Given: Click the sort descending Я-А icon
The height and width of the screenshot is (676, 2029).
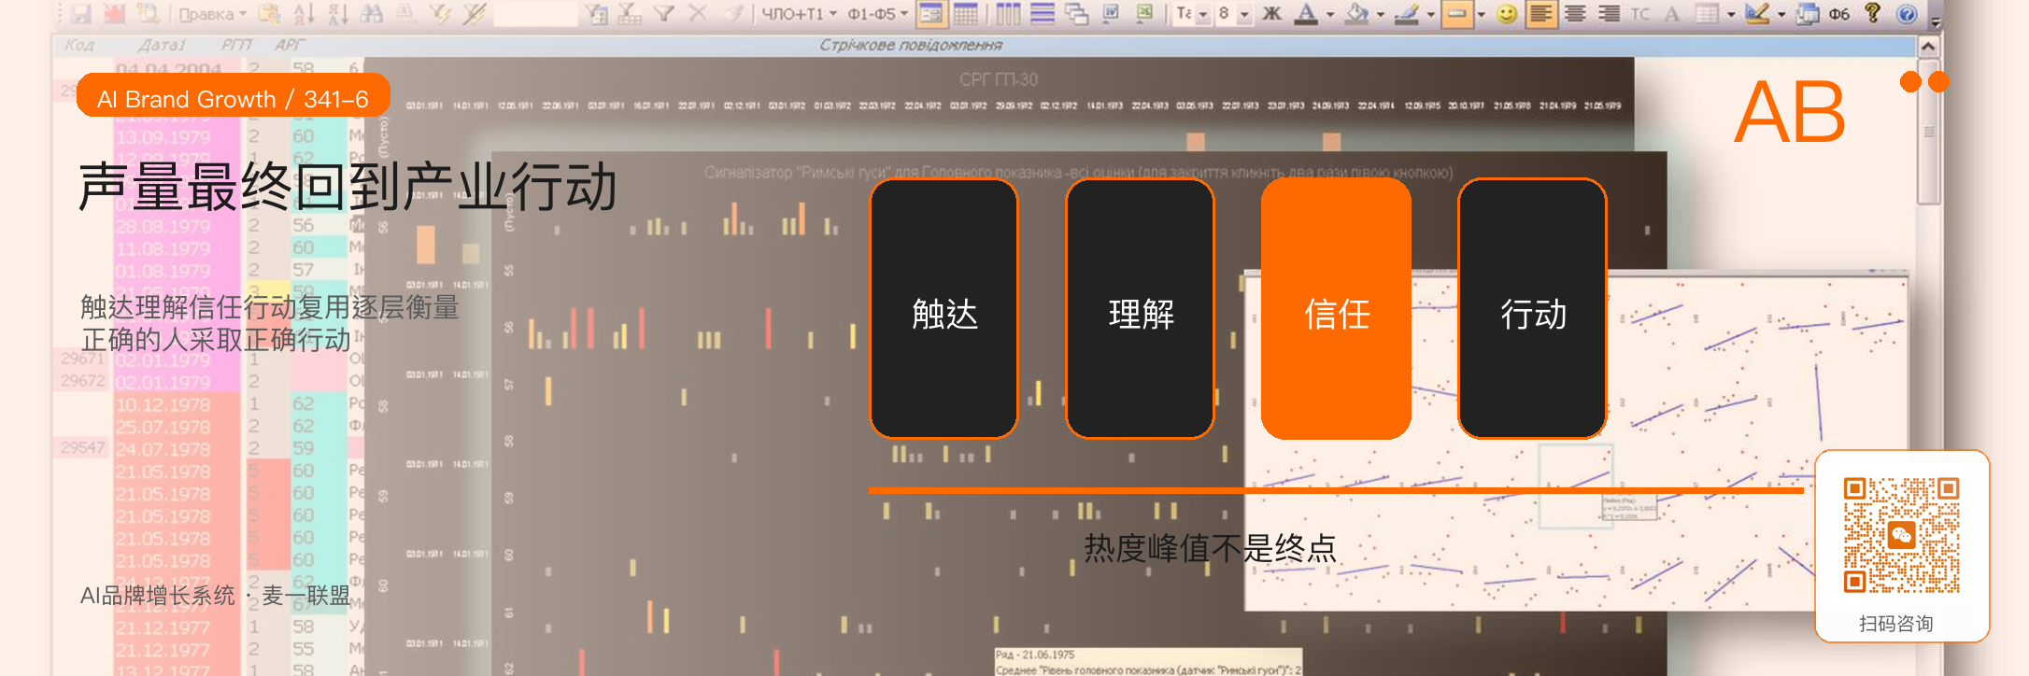Looking at the screenshot, I should coord(339,14).
